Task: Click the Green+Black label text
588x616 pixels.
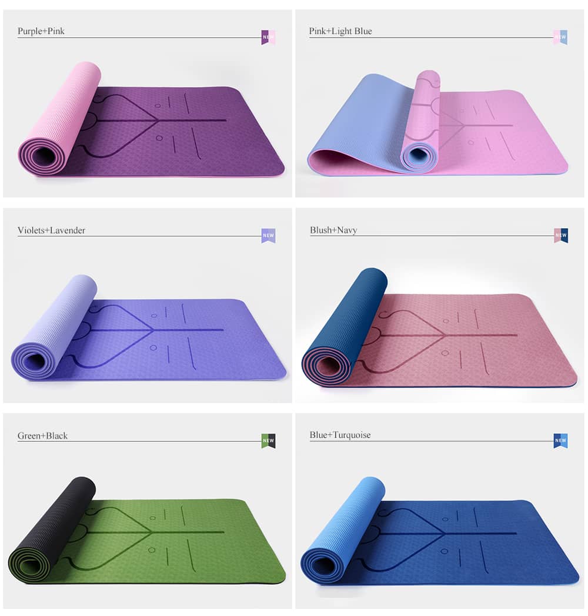Action: [x=42, y=436]
